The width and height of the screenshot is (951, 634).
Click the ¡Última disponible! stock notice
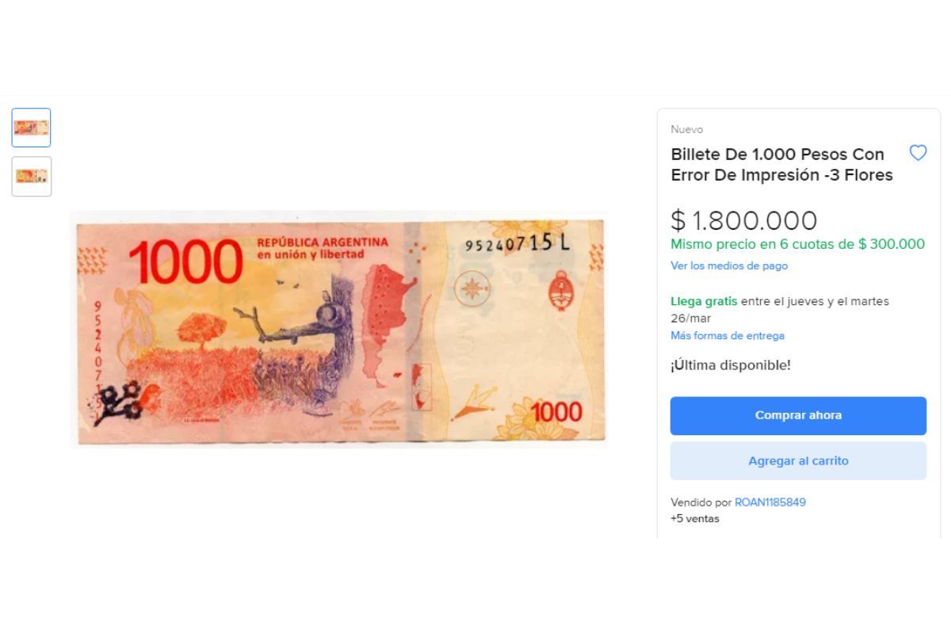[731, 365]
